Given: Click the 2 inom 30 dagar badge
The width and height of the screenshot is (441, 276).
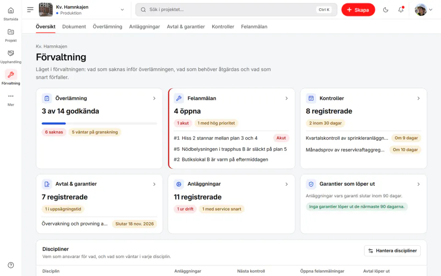Looking at the screenshot, I should 325,123.
